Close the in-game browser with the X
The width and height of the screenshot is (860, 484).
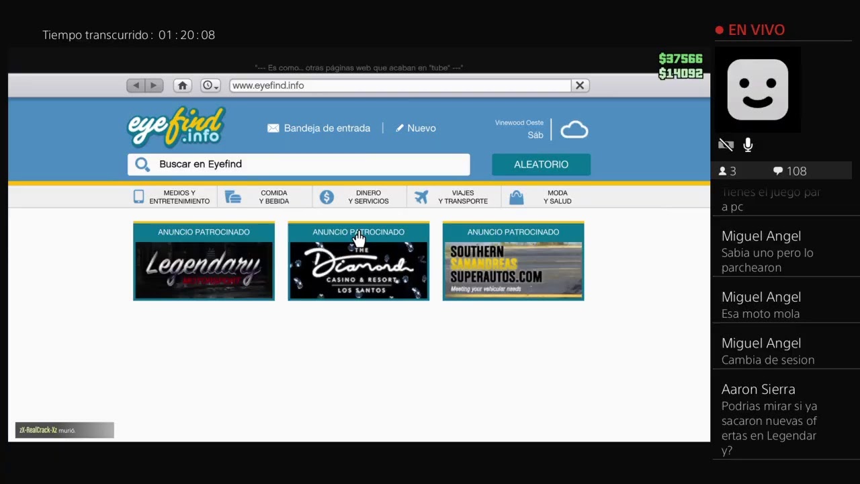tap(580, 85)
